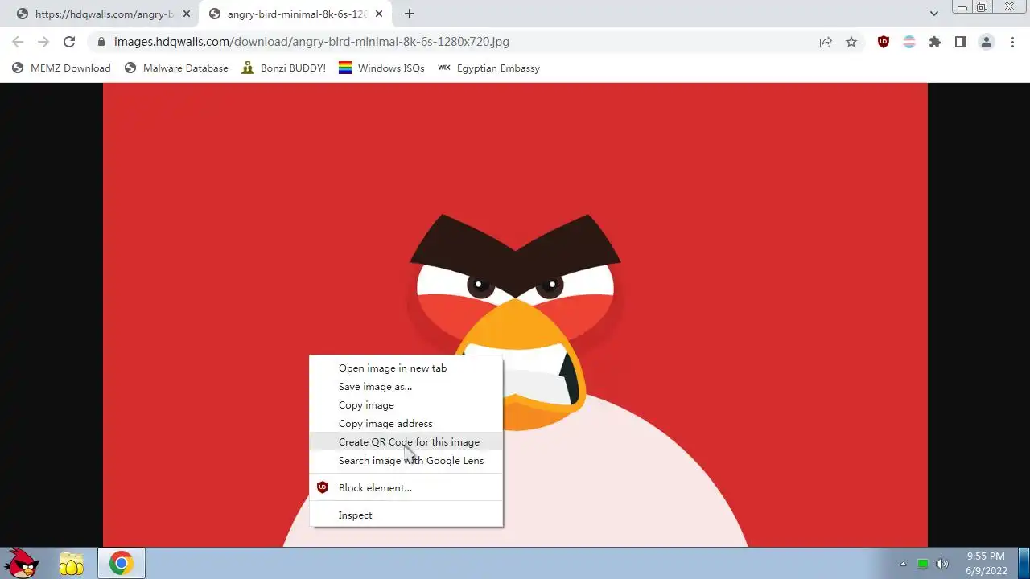The image size is (1030, 579).
Task: Select Copy image address
Action: [x=406, y=424]
